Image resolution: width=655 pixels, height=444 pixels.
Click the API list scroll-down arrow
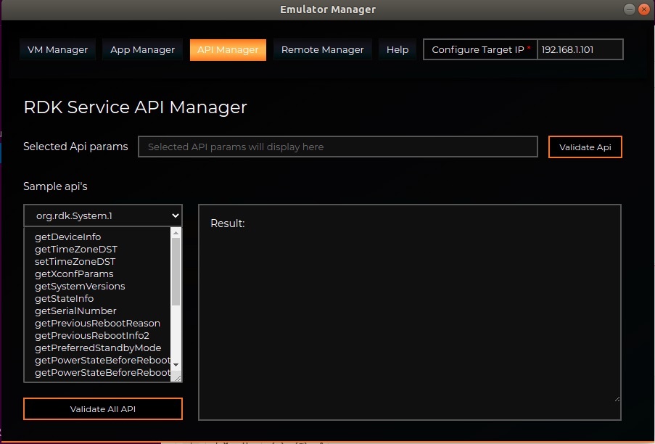coord(176,364)
